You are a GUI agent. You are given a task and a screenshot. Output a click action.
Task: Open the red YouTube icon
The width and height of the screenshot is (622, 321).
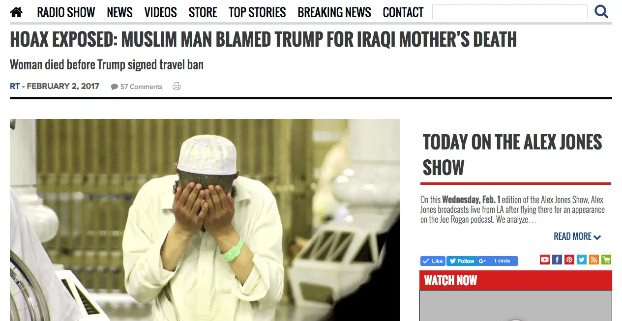click(544, 260)
